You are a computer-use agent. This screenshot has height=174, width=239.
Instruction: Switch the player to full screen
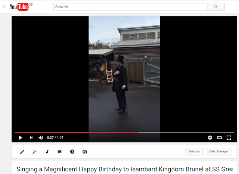tap(229, 137)
